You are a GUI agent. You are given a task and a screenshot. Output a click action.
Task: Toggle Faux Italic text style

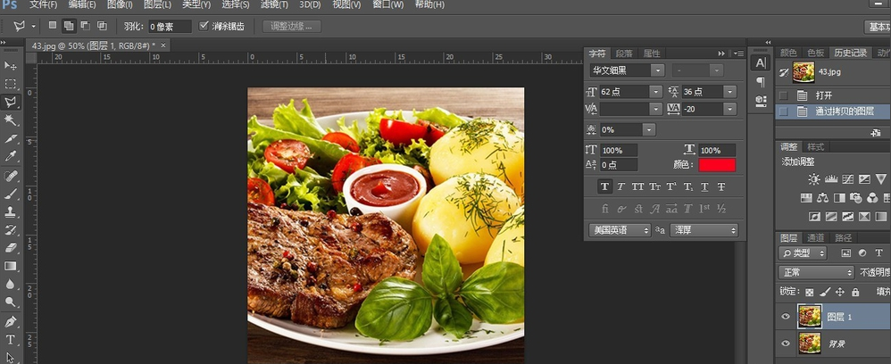[x=621, y=186]
